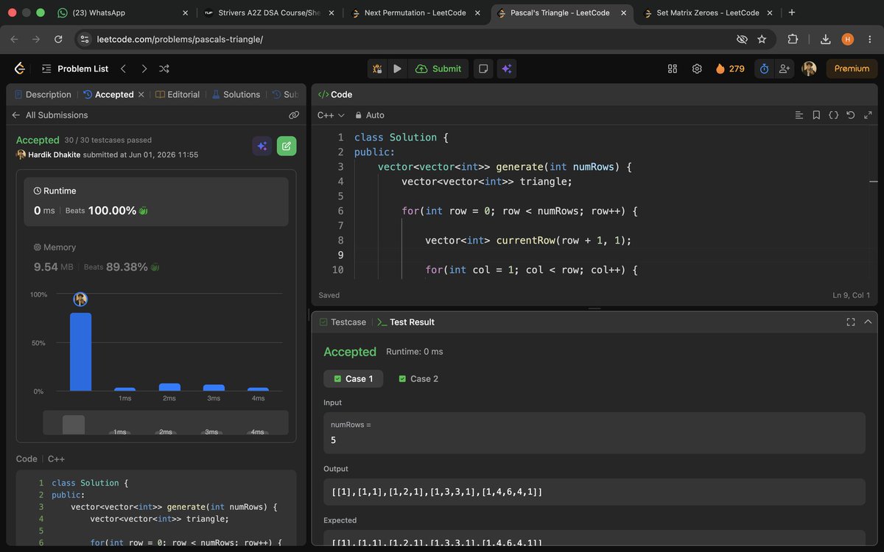This screenshot has width=884, height=552.
Task: Open the settings gear icon
Action: [697, 68]
